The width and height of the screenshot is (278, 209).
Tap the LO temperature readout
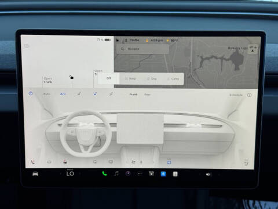(70, 174)
